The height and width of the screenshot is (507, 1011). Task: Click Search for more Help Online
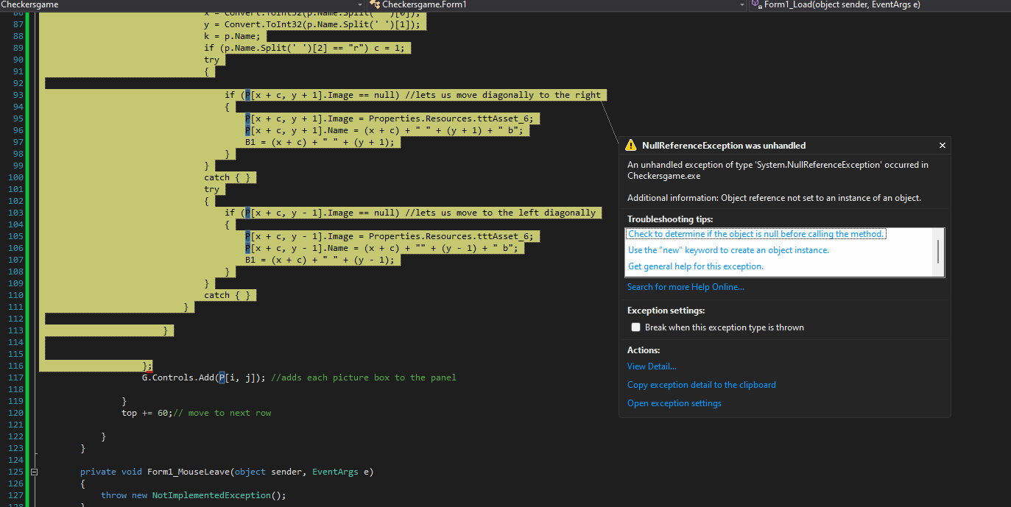coord(686,287)
